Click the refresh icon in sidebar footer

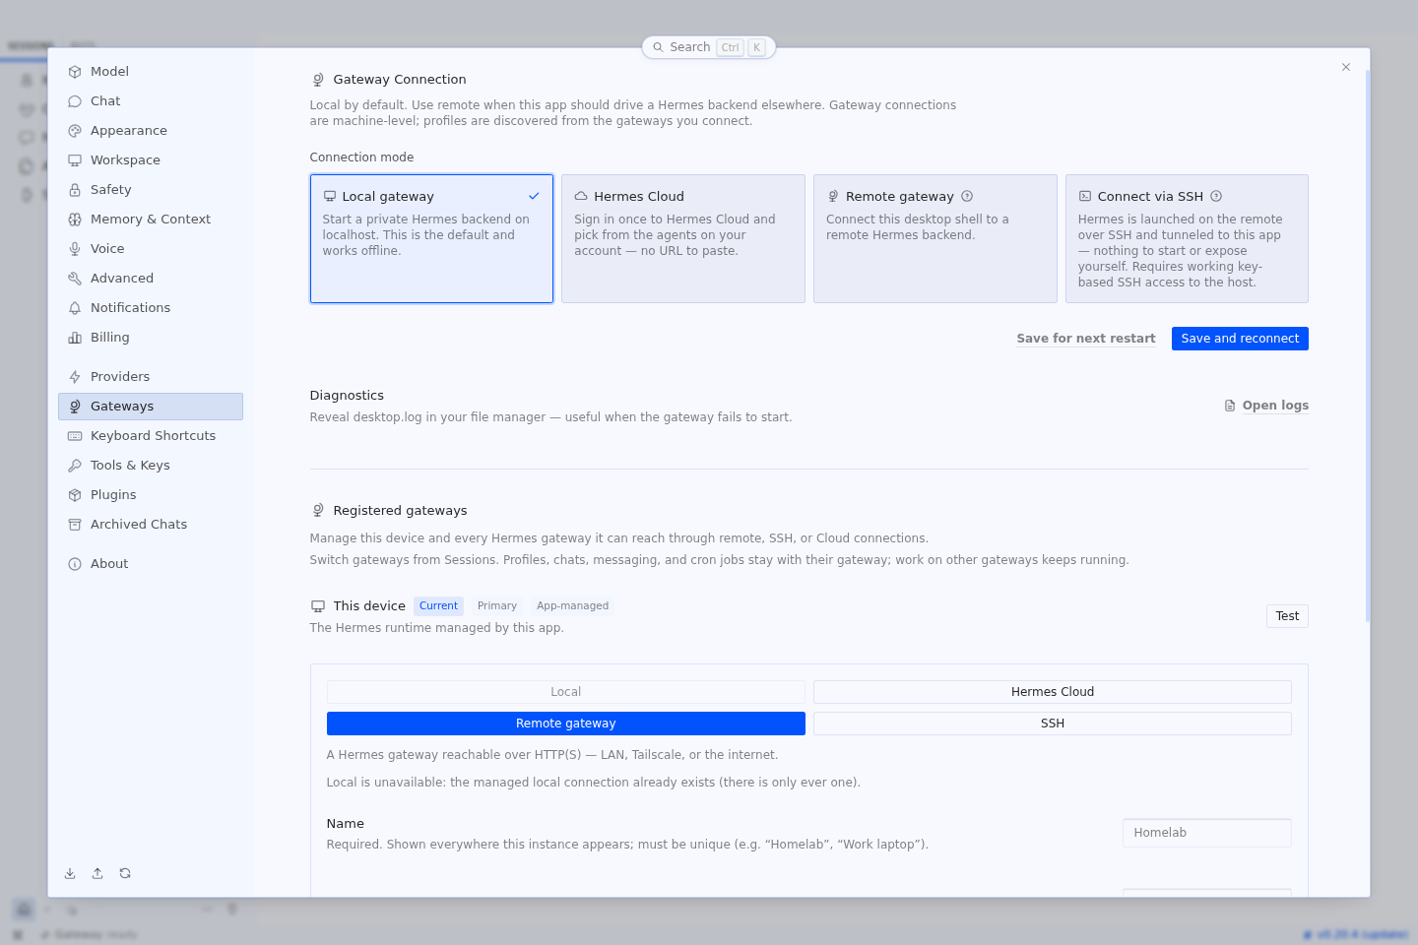125,873
